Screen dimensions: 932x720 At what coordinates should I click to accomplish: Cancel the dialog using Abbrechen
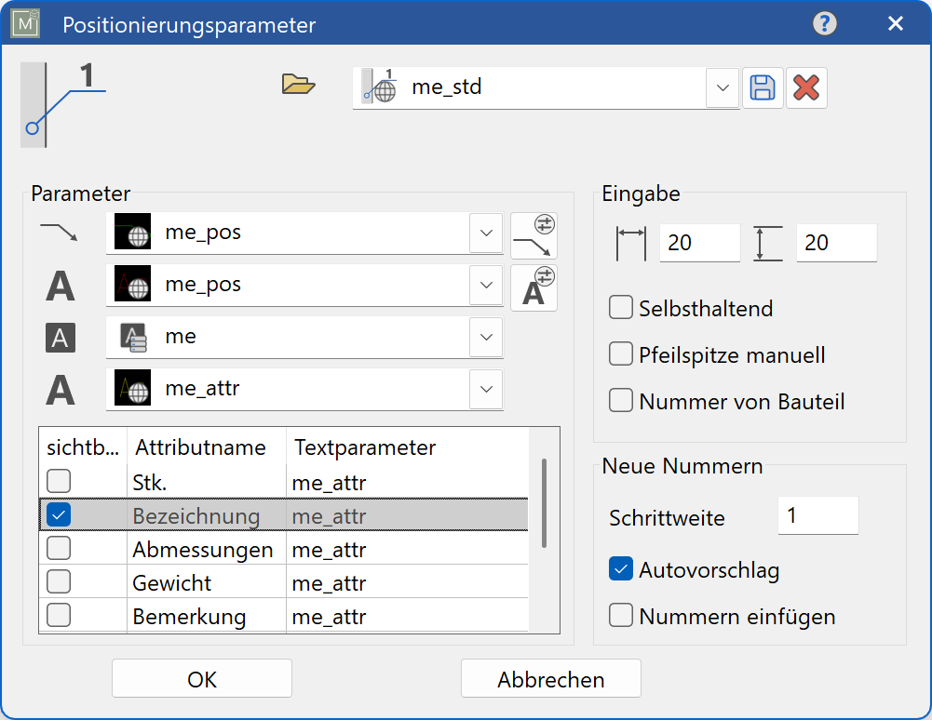[550, 678]
